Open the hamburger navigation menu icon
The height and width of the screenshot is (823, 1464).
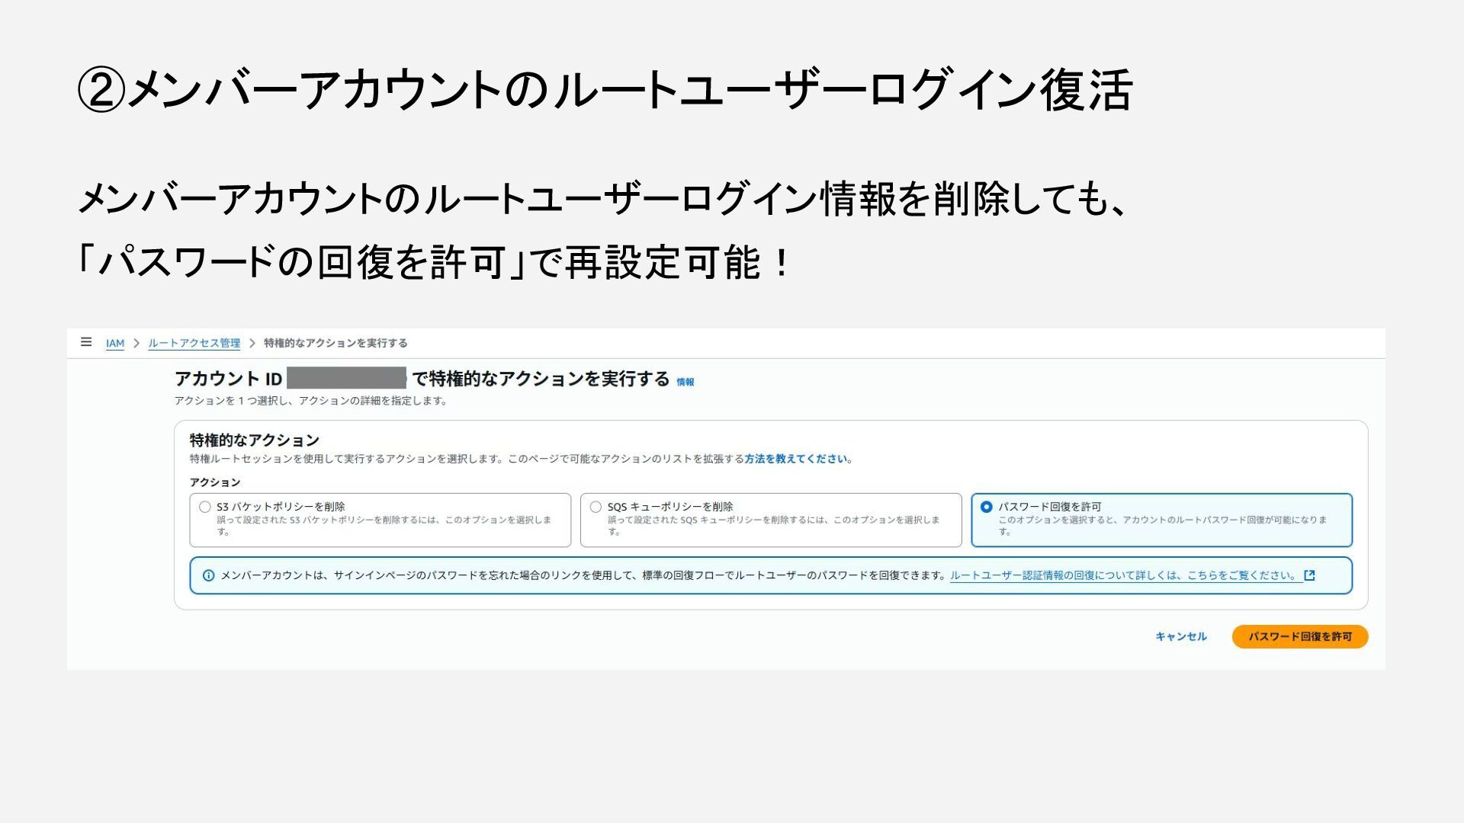point(86,342)
